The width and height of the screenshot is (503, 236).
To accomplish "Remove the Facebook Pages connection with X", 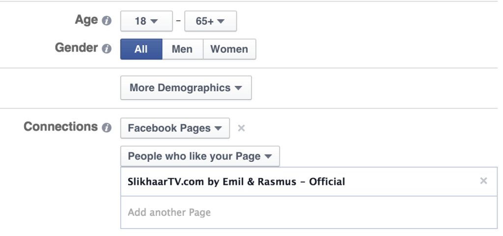I will (241, 128).
